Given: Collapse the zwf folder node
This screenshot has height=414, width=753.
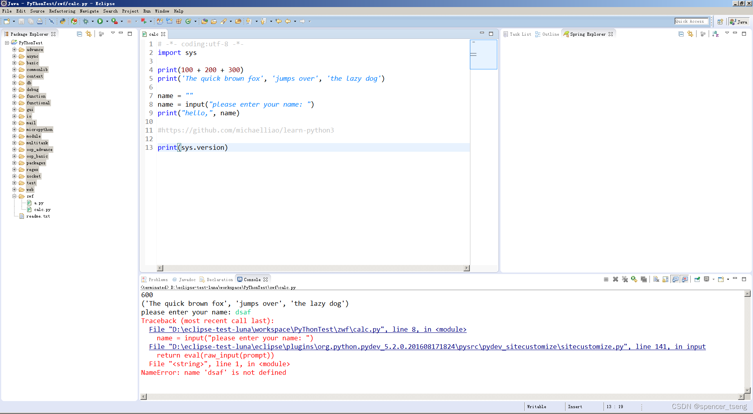Looking at the screenshot, I should click(15, 196).
